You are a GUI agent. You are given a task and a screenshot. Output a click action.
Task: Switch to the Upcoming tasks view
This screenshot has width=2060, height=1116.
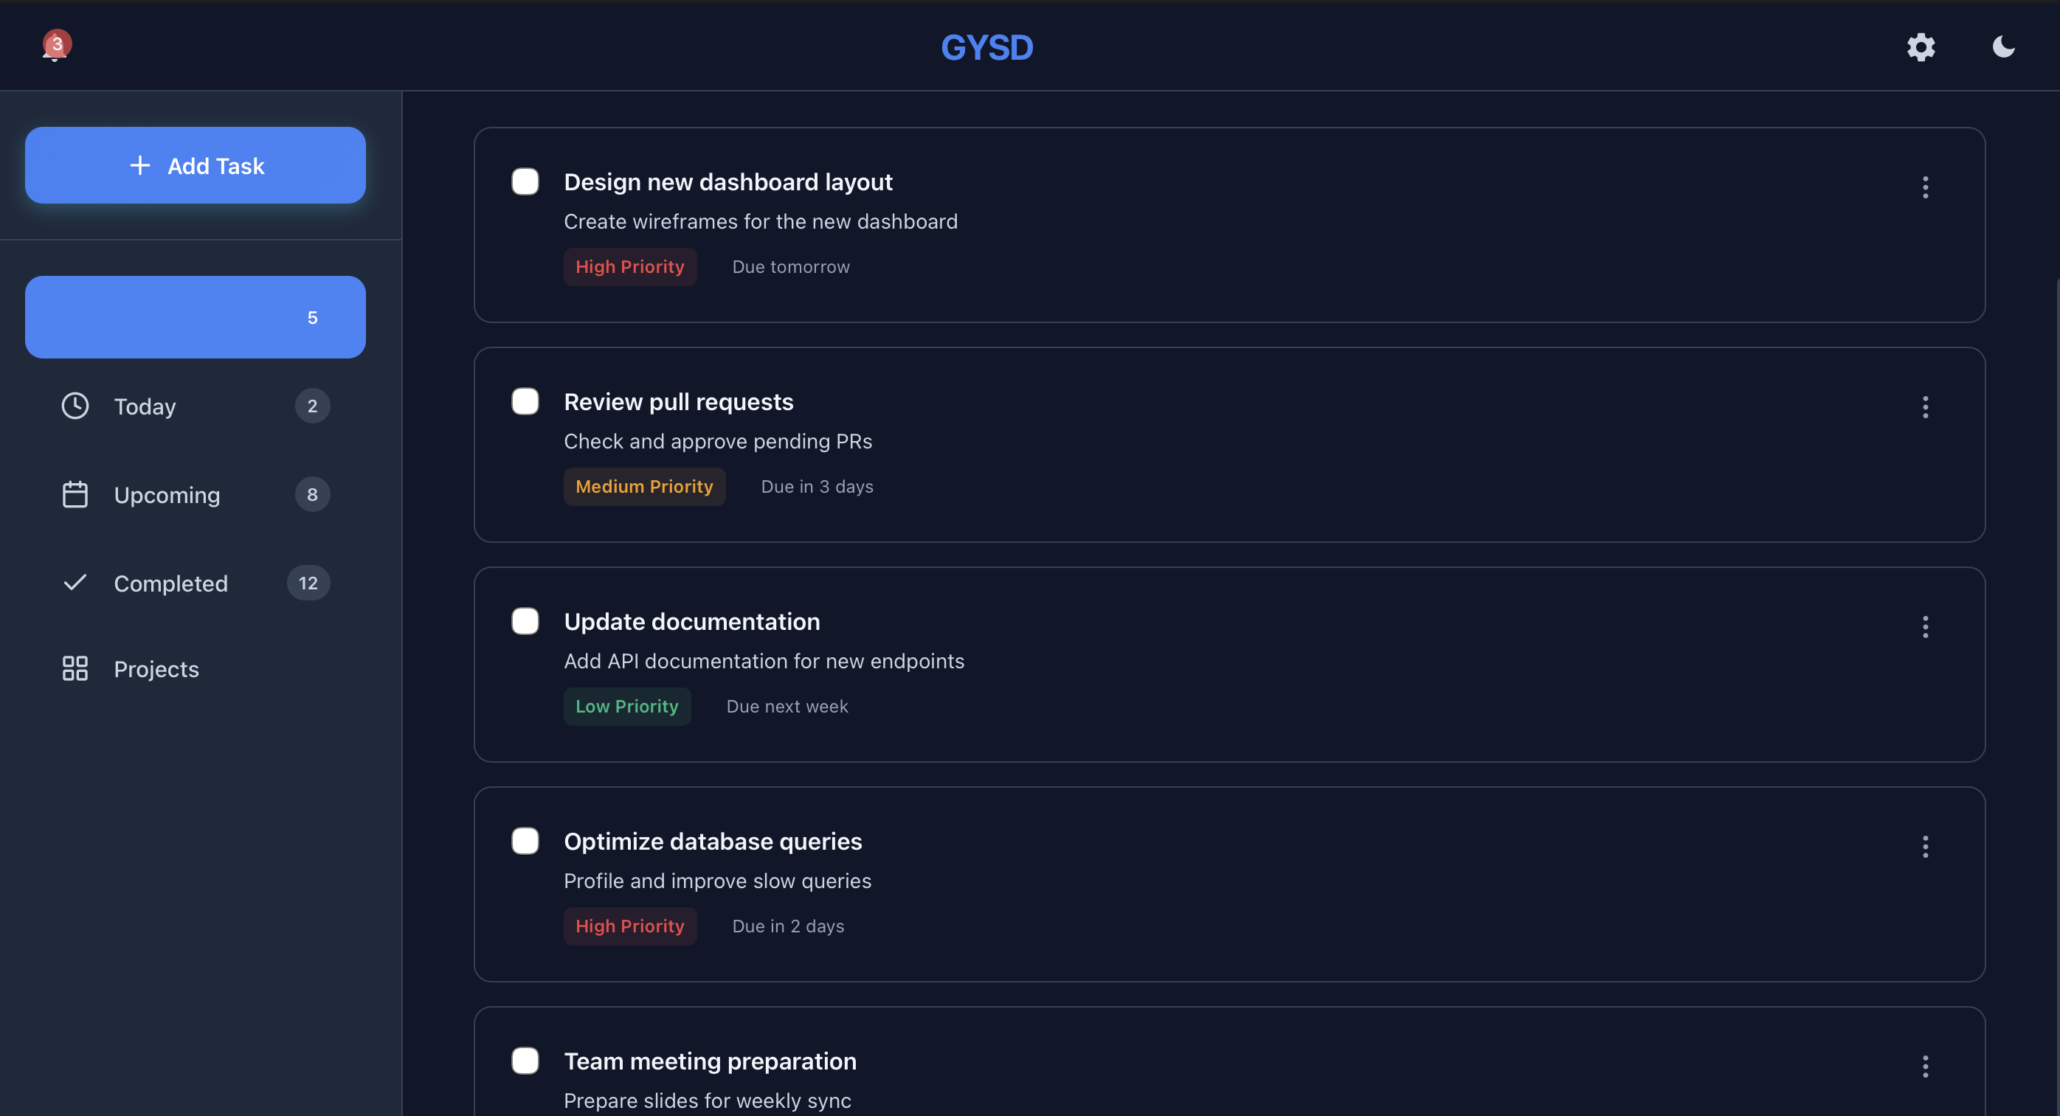[166, 495]
